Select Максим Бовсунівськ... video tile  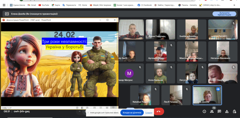tap(192, 51)
